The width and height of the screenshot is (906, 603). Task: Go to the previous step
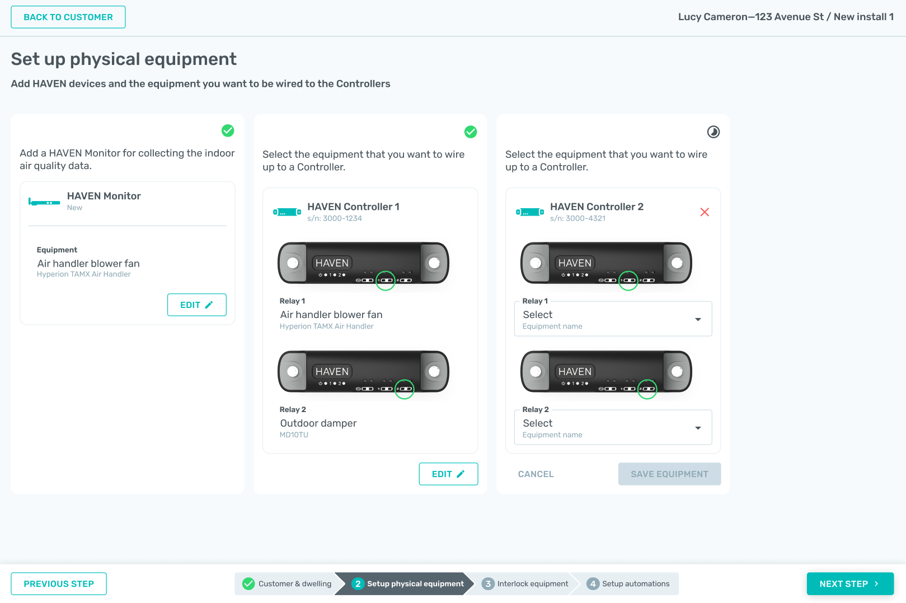[59, 583]
